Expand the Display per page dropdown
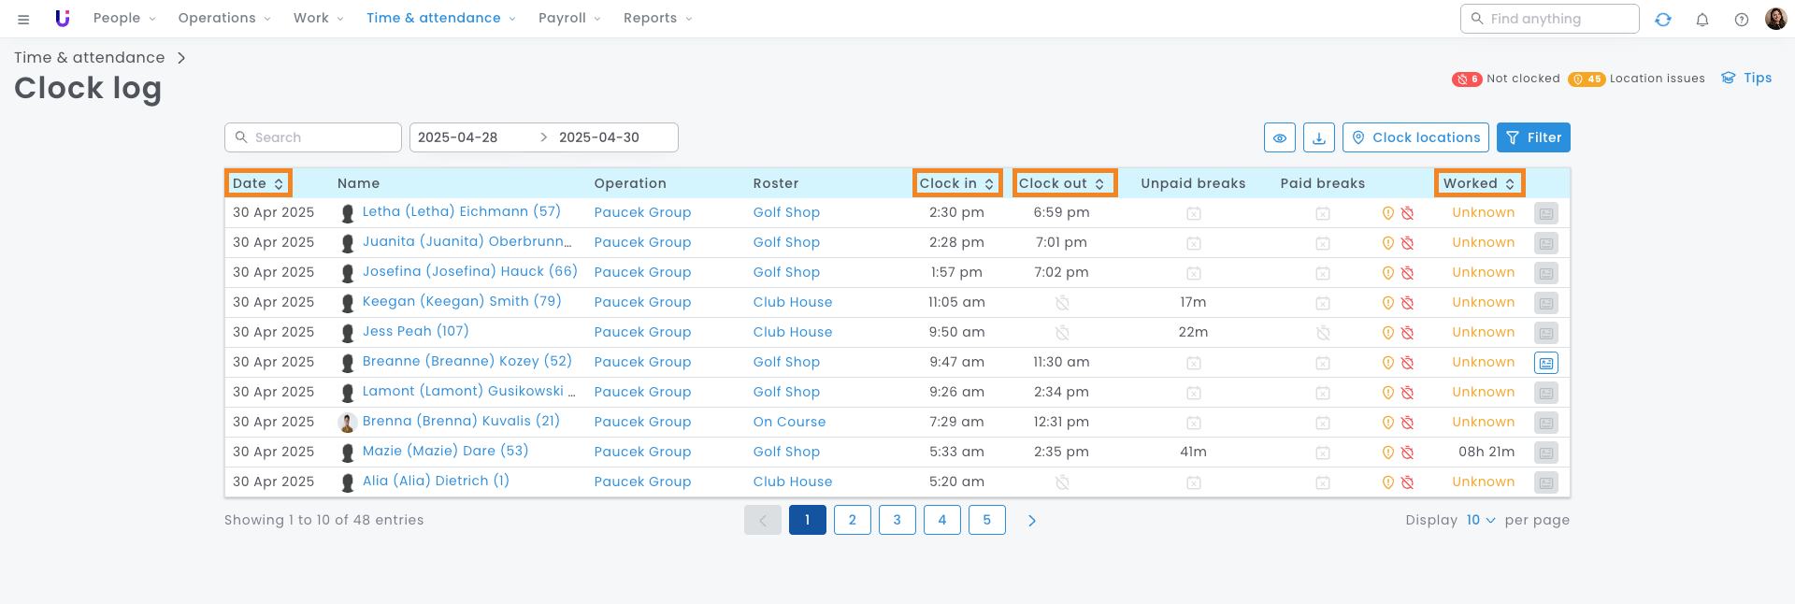Screen dimensions: 1795x604 click(1480, 521)
